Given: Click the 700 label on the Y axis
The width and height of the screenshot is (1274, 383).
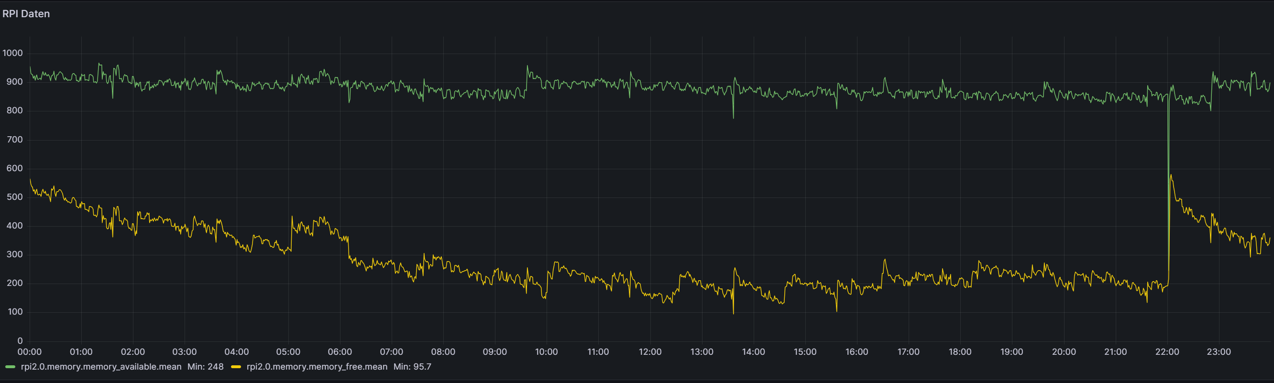Looking at the screenshot, I should pos(14,140).
